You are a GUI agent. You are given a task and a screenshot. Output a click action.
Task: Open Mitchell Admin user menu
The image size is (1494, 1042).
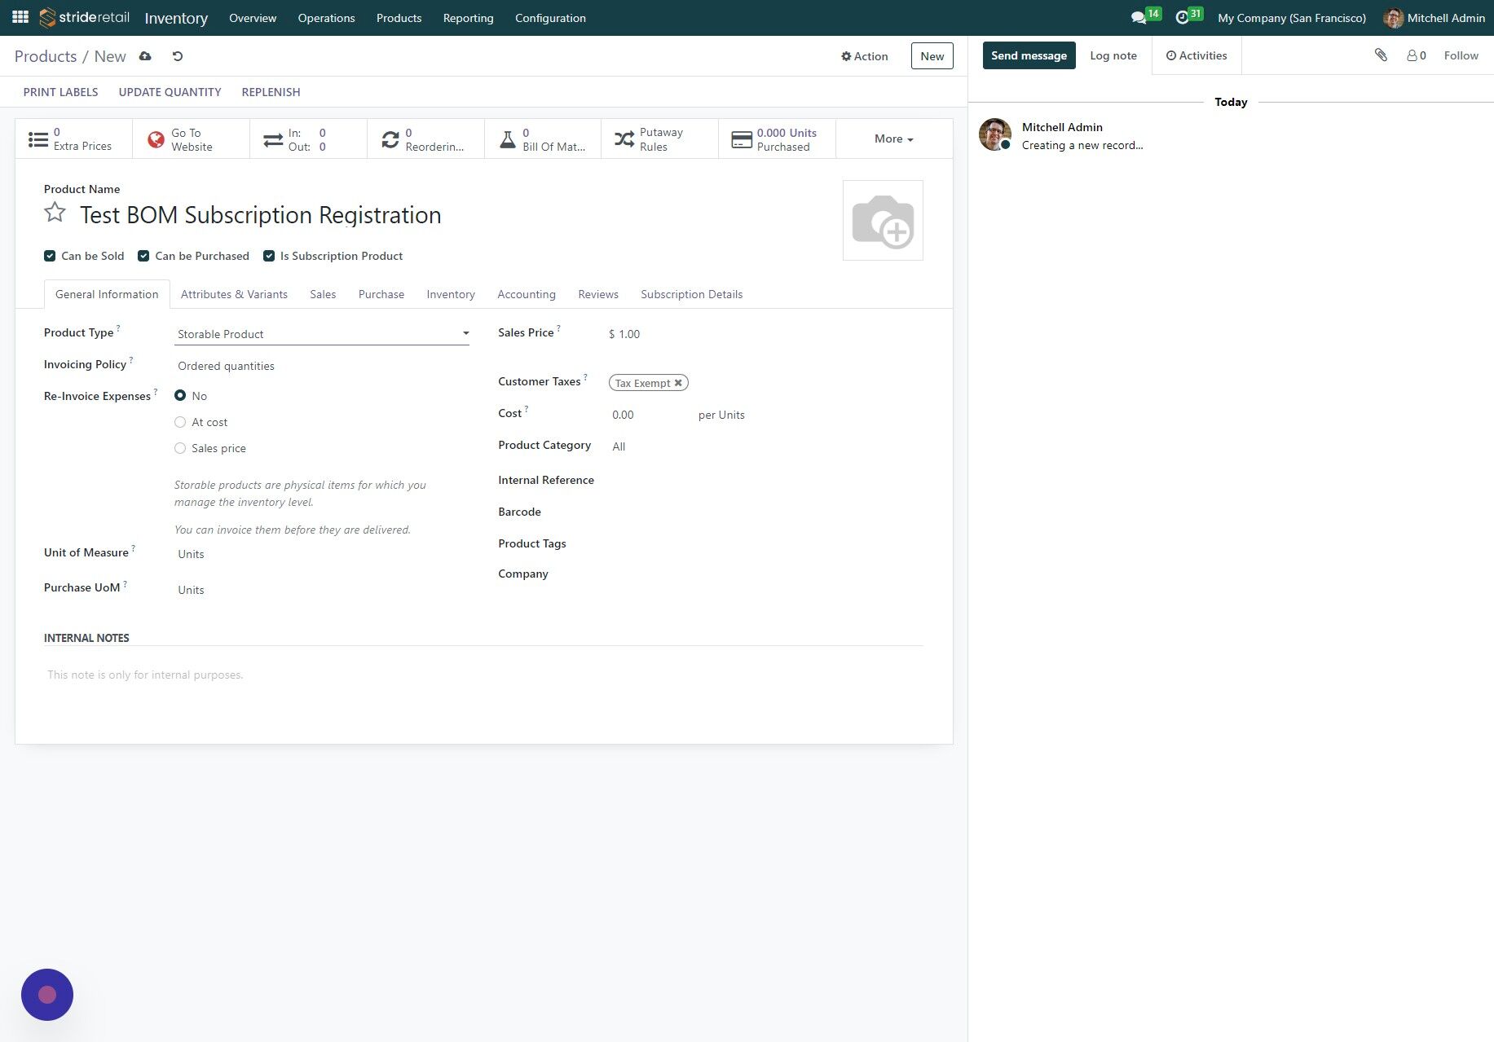click(x=1435, y=18)
